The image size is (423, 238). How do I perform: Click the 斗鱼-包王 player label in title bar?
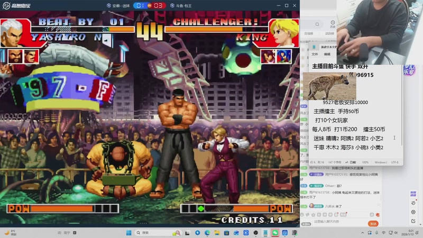coord(181,6)
